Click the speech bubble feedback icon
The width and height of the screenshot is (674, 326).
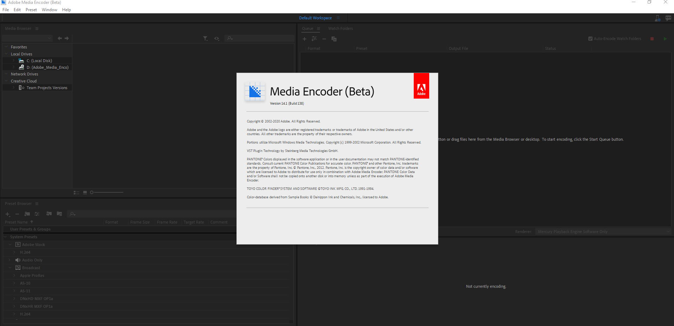[x=668, y=18]
